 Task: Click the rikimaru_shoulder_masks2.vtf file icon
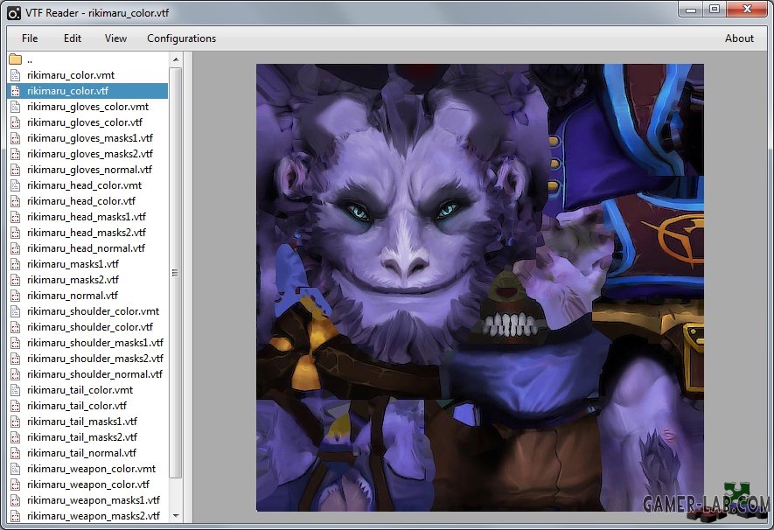coord(15,359)
